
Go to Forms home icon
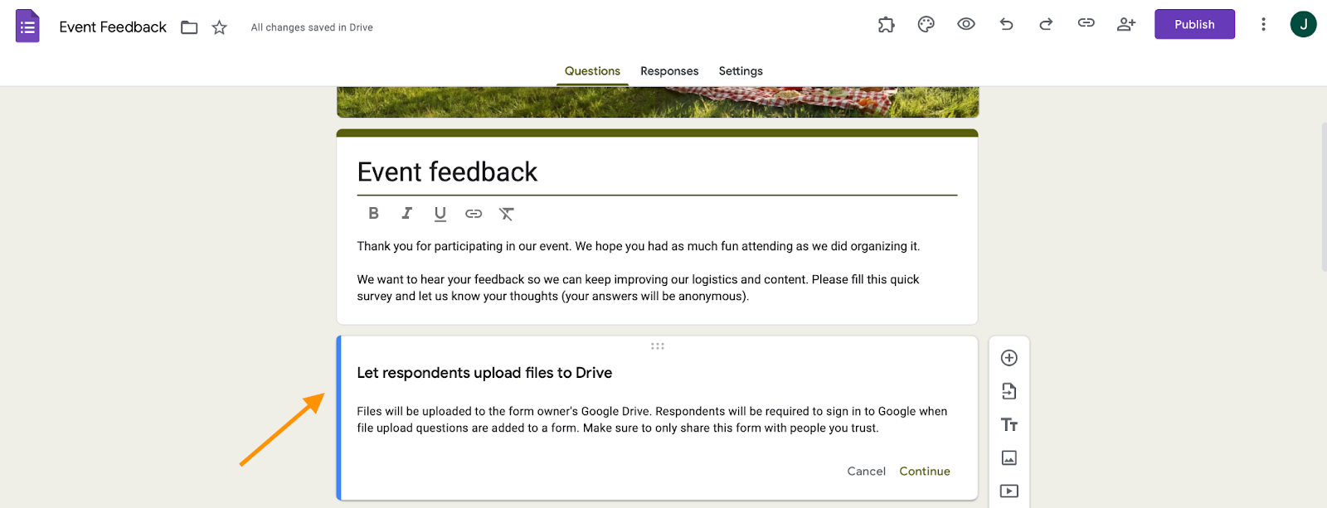click(x=27, y=27)
